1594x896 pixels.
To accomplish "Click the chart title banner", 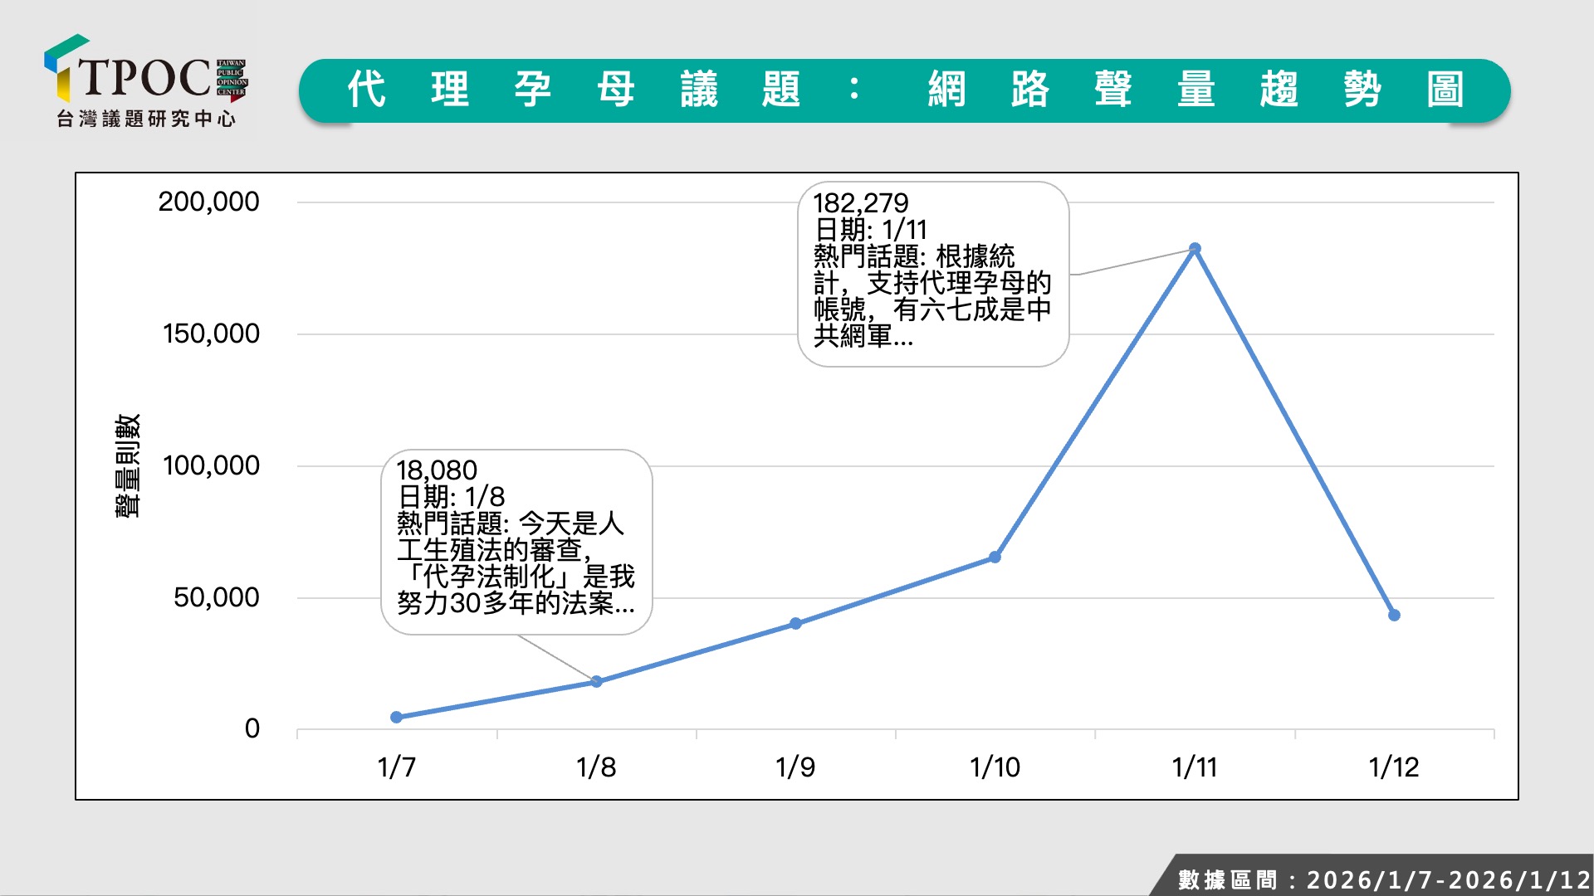I will pos(904,90).
